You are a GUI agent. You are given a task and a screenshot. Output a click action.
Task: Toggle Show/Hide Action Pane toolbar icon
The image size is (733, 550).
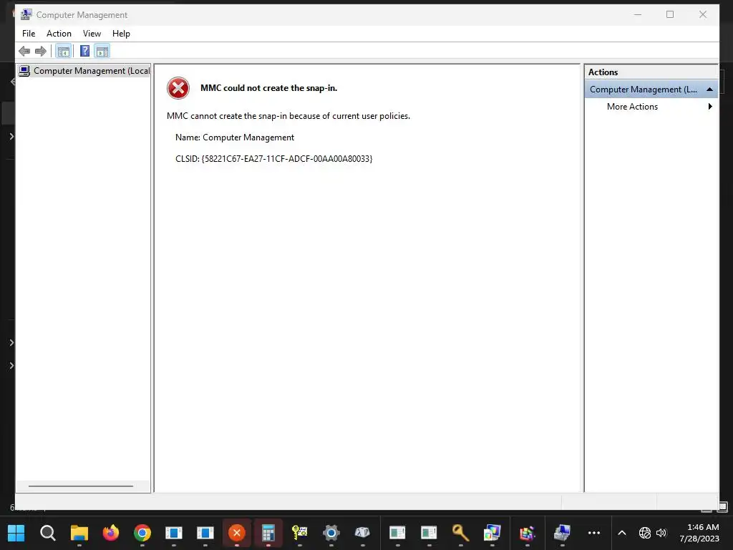point(102,51)
